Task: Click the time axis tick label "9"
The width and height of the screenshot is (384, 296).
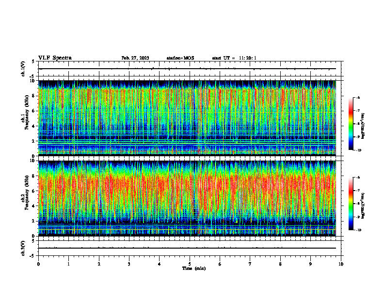Action: click(x=310, y=264)
